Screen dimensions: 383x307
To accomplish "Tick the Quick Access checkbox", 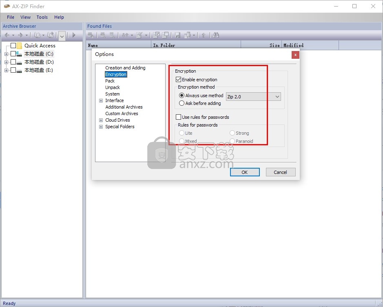I will coord(13,45).
